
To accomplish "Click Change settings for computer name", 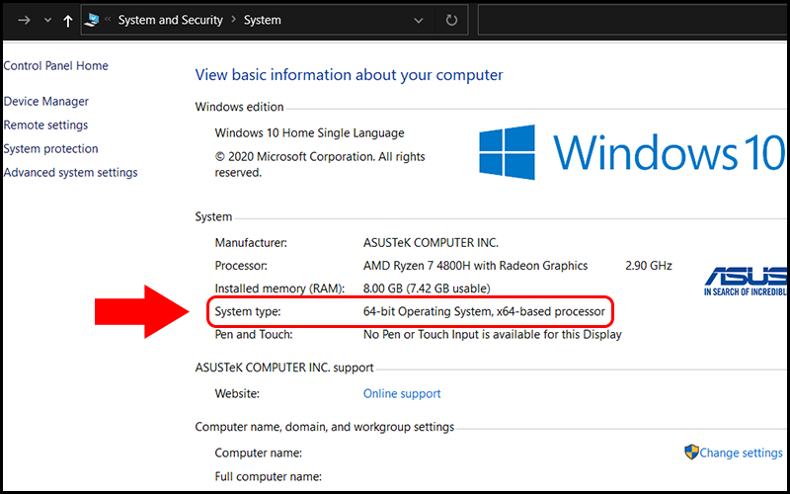I will click(740, 453).
